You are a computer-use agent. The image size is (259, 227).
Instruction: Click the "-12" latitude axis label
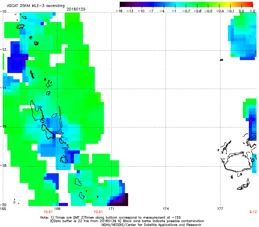click(3, 49)
